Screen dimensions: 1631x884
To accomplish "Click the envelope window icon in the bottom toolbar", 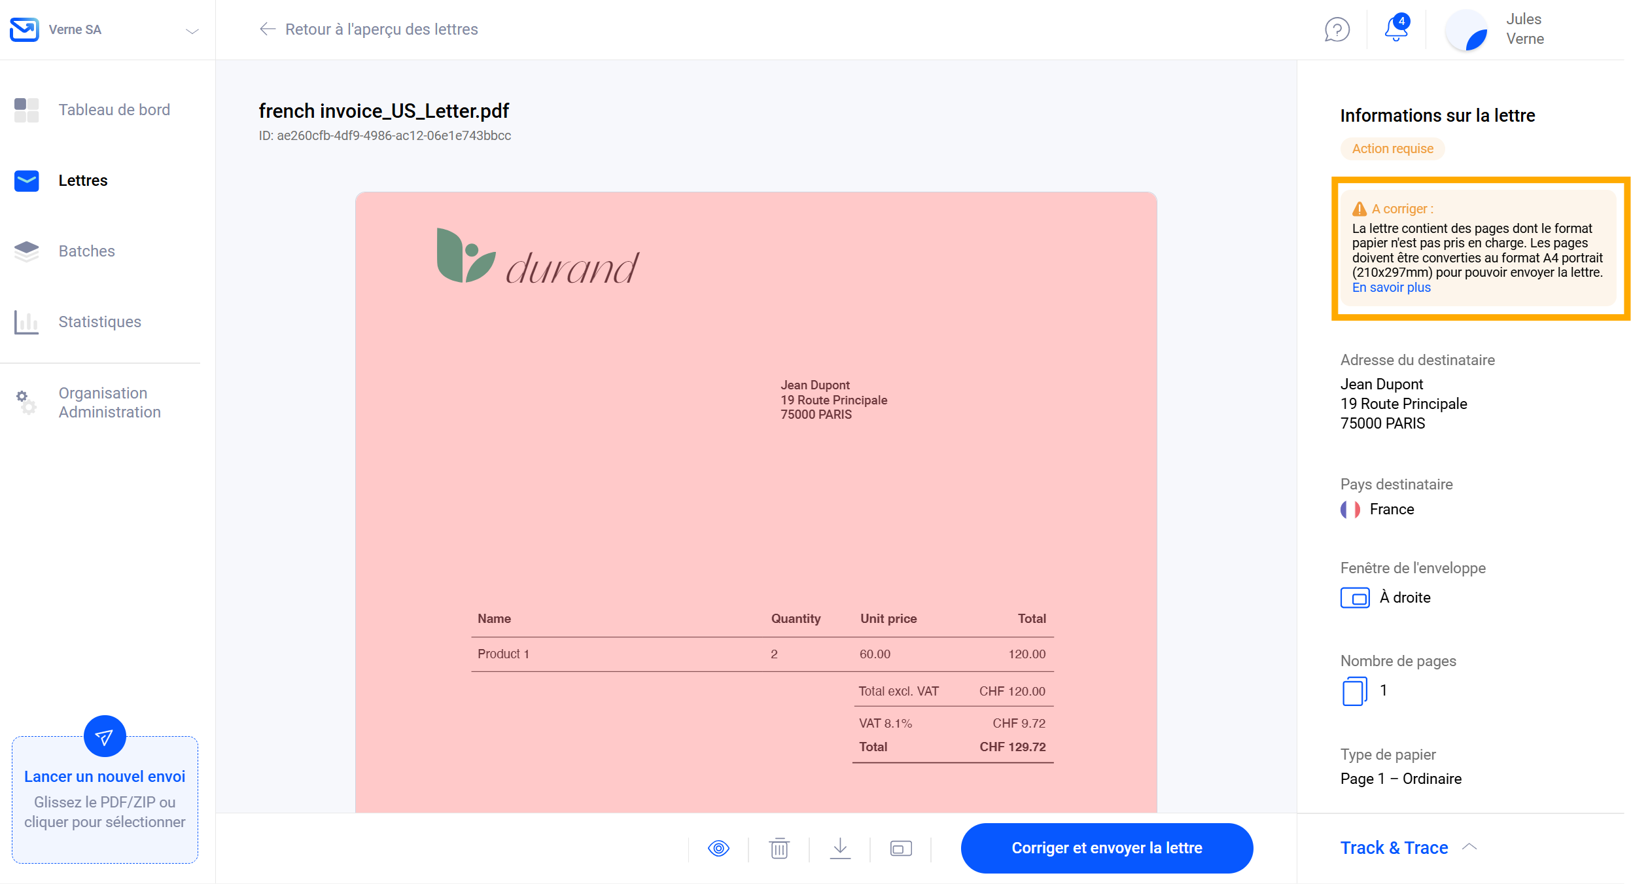I will [901, 849].
